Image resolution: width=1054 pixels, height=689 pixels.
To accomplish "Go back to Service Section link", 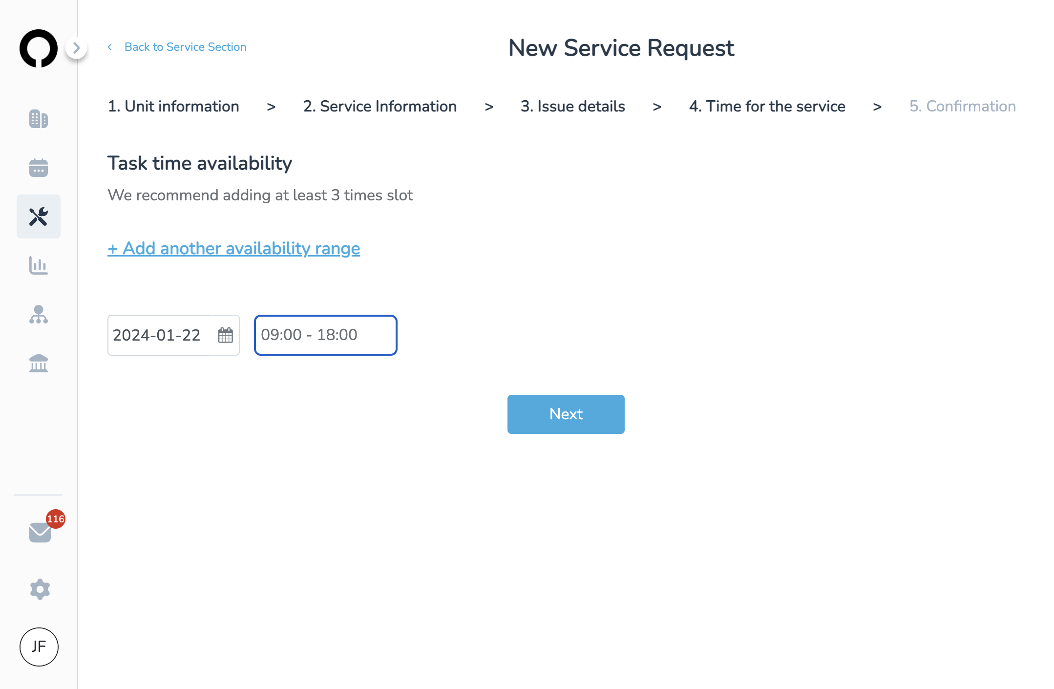I will [x=186, y=47].
